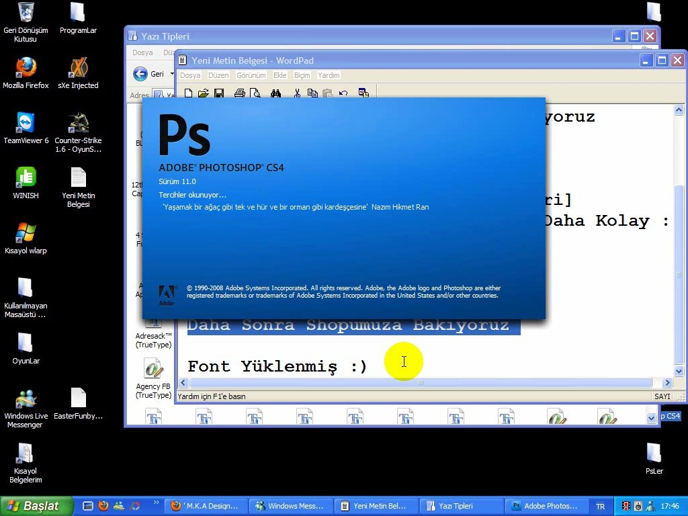Image resolution: width=688 pixels, height=516 pixels.
Task: Click the Print icon in WordPad toolbar
Action: click(x=240, y=93)
